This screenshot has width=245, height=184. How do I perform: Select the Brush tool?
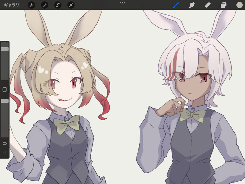(x=176, y=5)
